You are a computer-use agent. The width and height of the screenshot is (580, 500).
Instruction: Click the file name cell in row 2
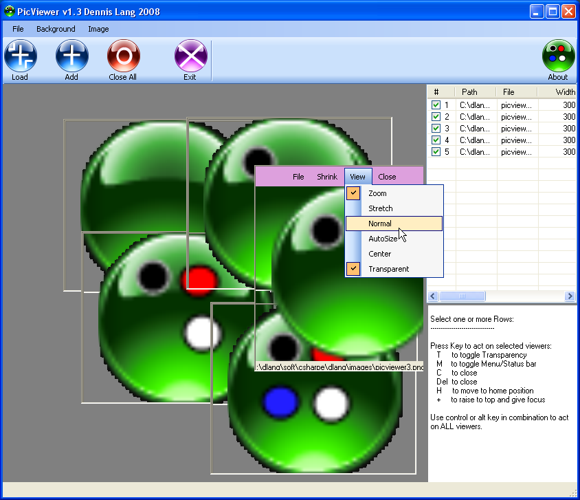click(x=516, y=117)
